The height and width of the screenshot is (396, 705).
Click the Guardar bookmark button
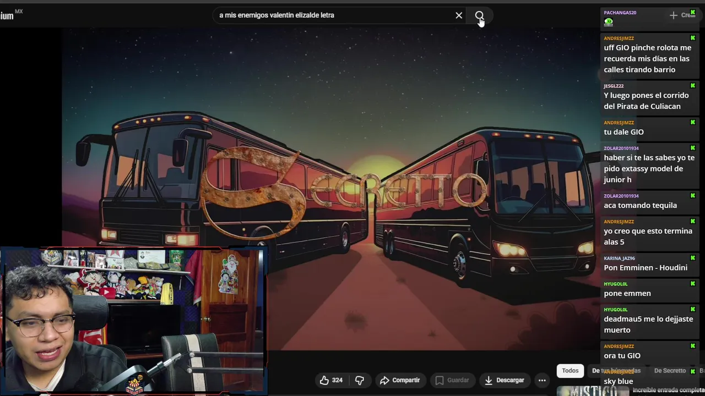click(452, 380)
